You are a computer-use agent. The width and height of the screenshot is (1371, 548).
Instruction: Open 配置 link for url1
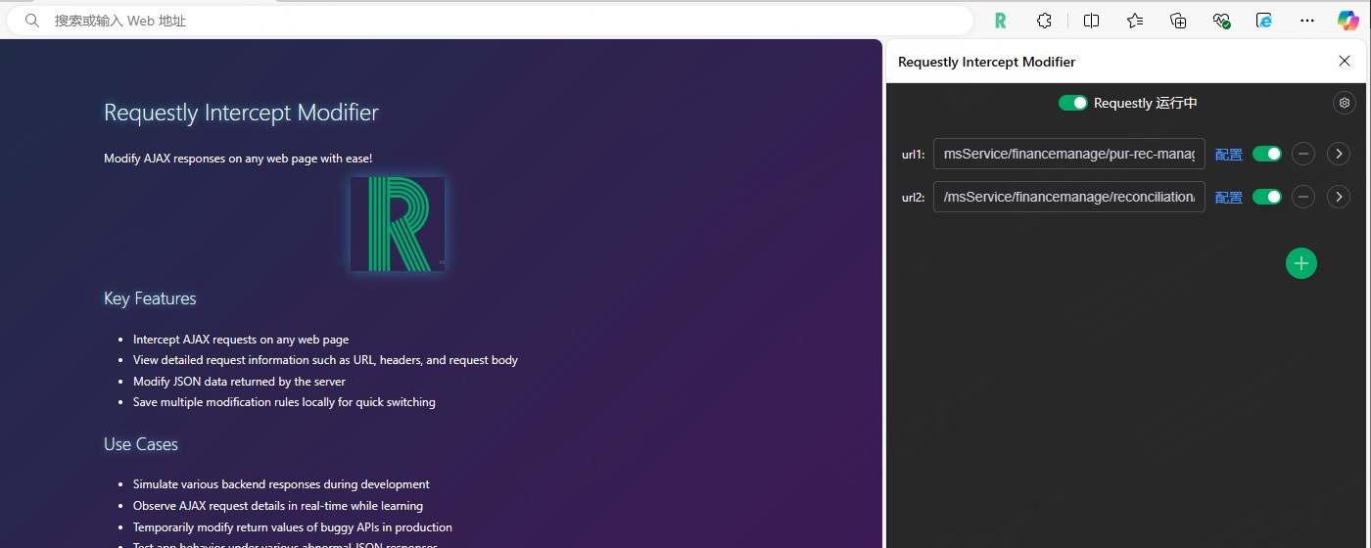click(x=1229, y=155)
